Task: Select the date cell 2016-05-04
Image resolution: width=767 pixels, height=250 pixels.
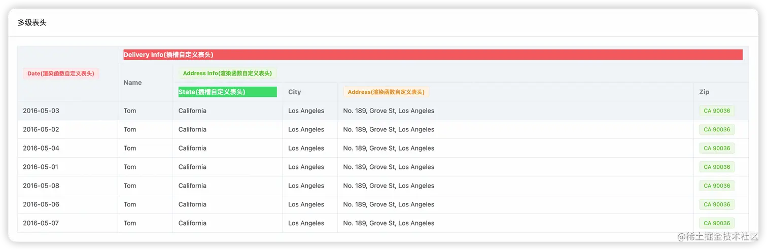Action: point(41,148)
